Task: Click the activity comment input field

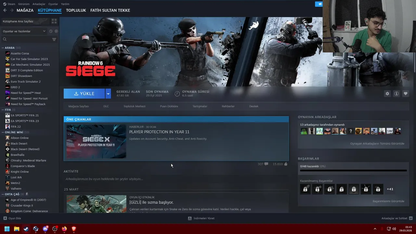Action: pyautogui.click(x=176, y=179)
